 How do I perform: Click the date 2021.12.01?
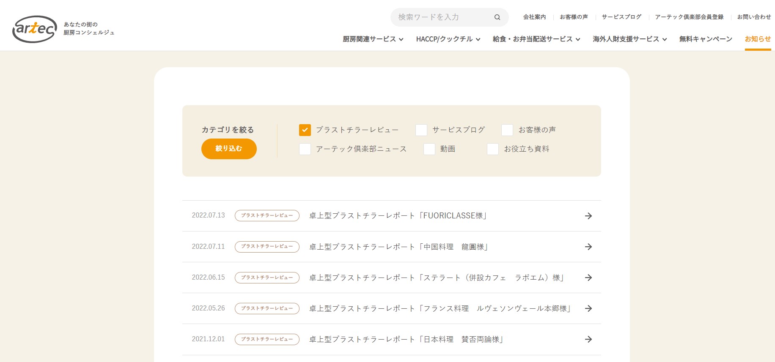coord(208,339)
